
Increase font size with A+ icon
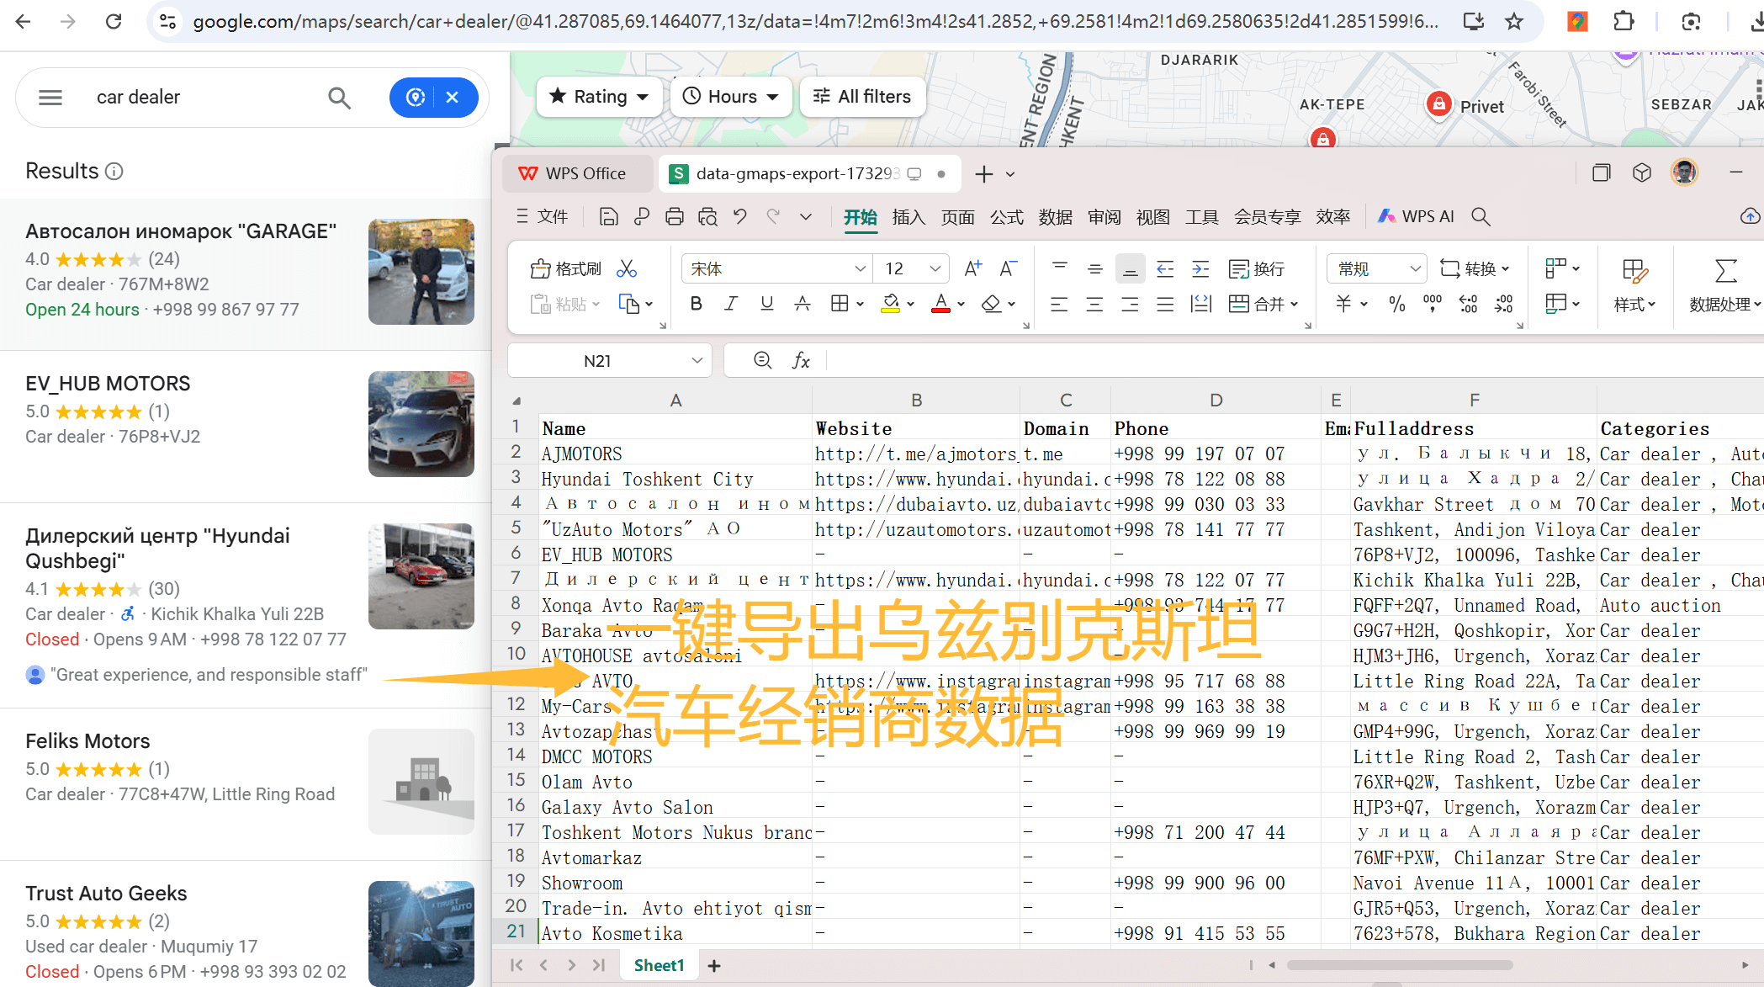pos(972,269)
